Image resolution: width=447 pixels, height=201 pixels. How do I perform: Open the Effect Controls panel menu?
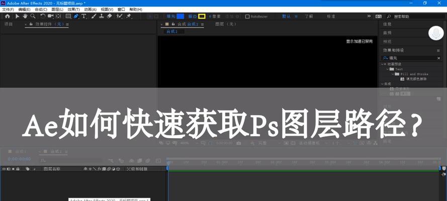67,25
